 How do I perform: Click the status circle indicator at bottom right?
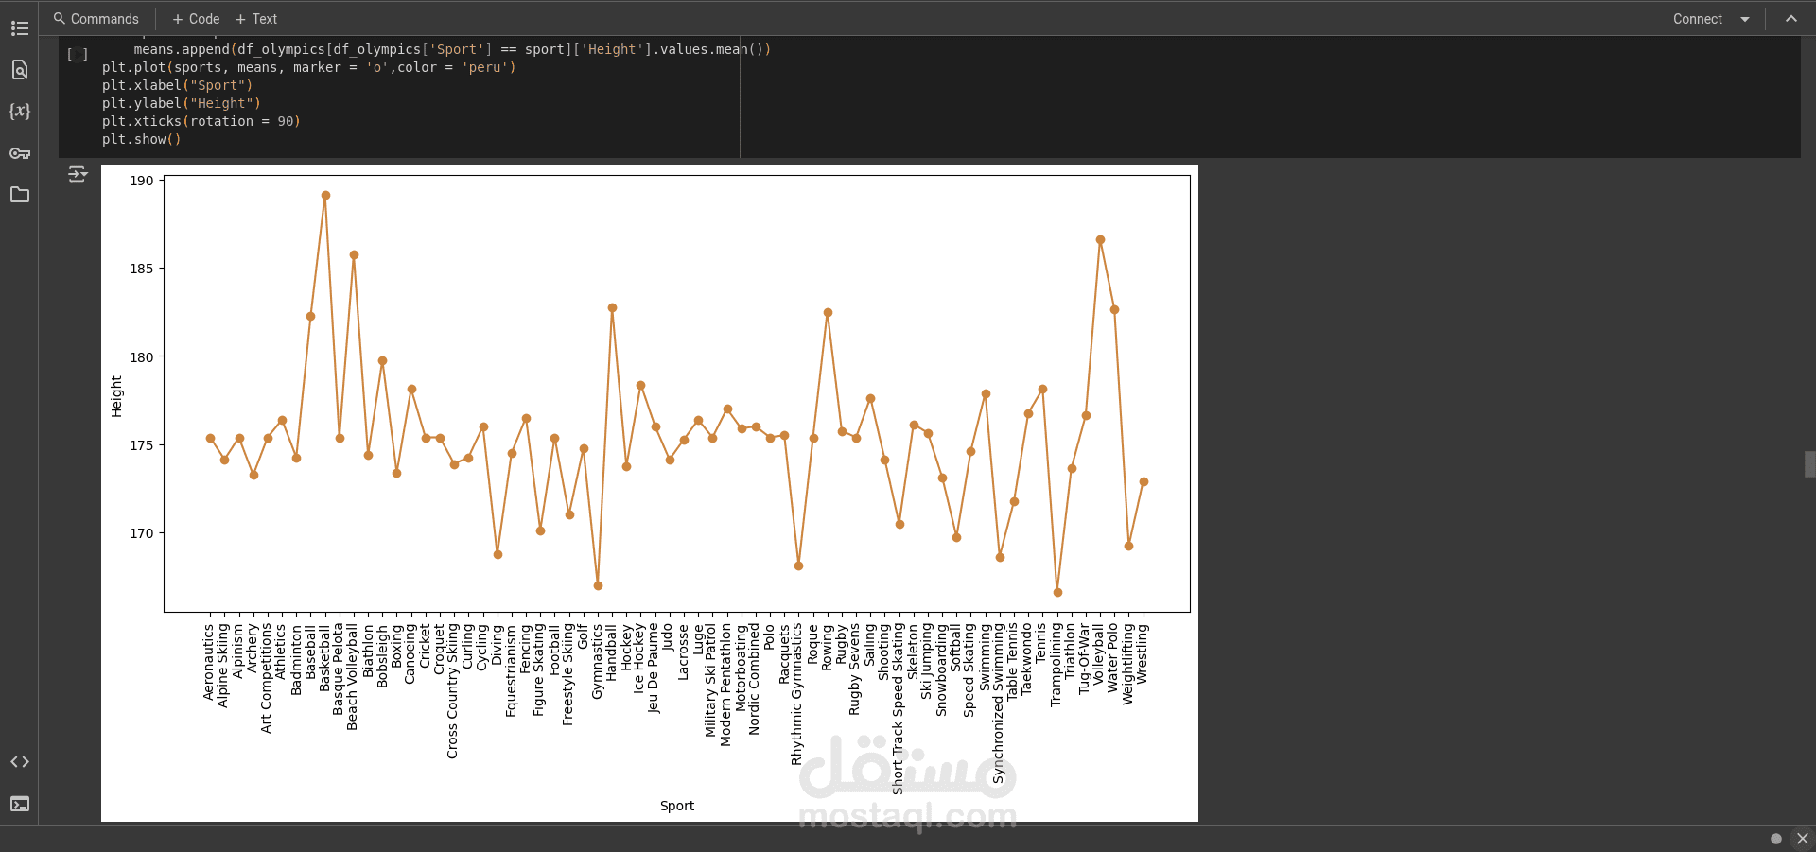pos(1776,839)
